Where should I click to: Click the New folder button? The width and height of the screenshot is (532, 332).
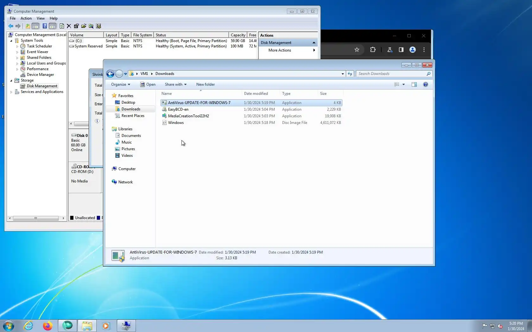coord(206,84)
